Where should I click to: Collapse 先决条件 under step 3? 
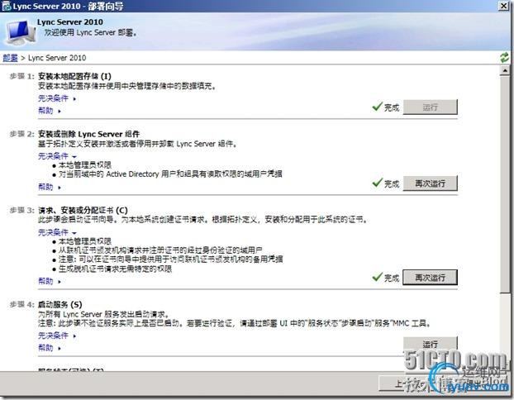57,232
